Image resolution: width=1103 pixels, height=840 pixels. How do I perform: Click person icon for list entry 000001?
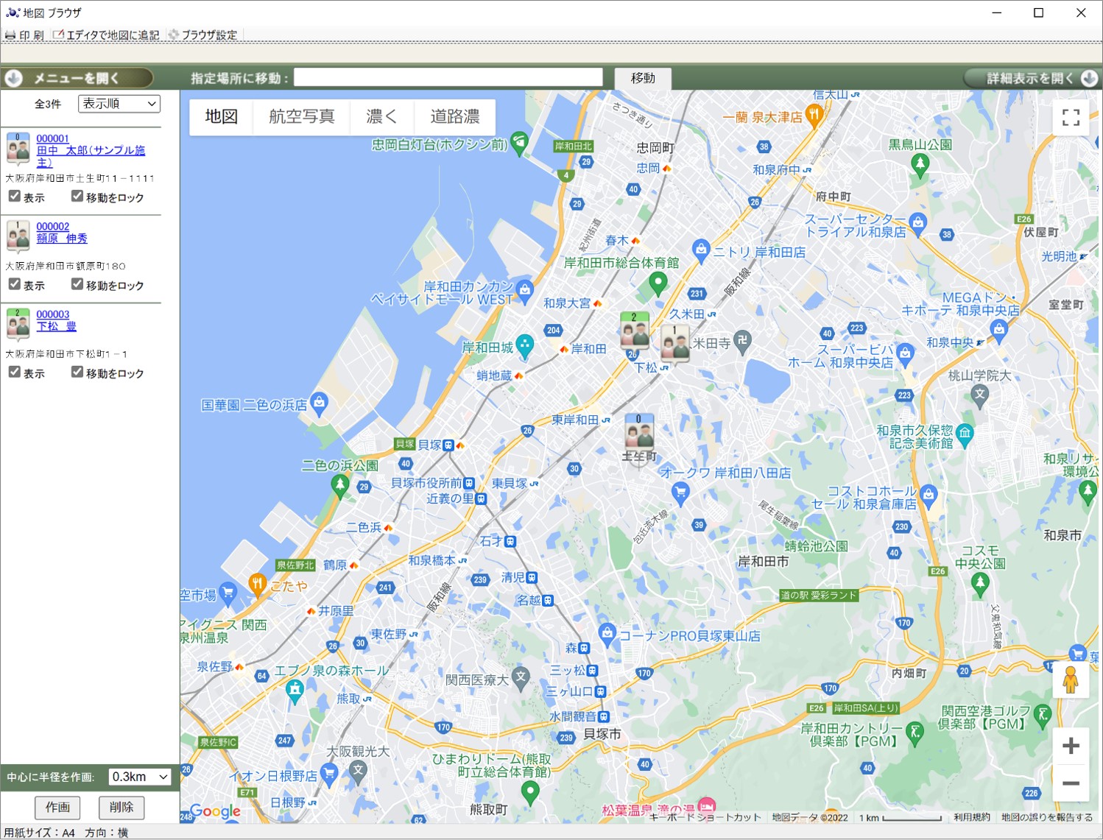18,149
